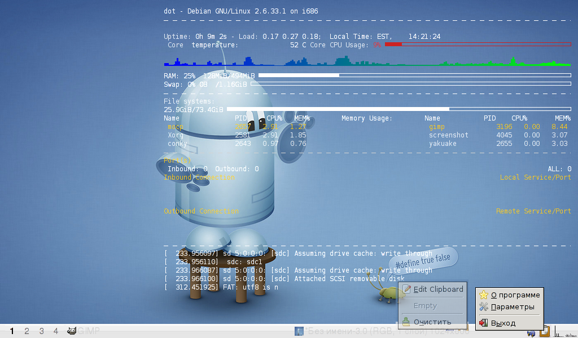Click the wrench icon beside Параметры
Viewport: 578px width, 338px height.
[484, 307]
